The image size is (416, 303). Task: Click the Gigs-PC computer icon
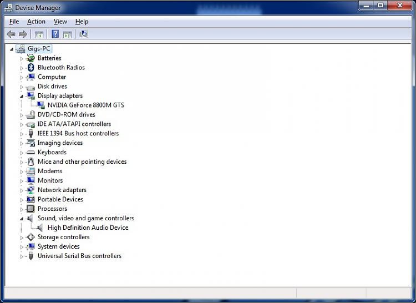point(21,49)
